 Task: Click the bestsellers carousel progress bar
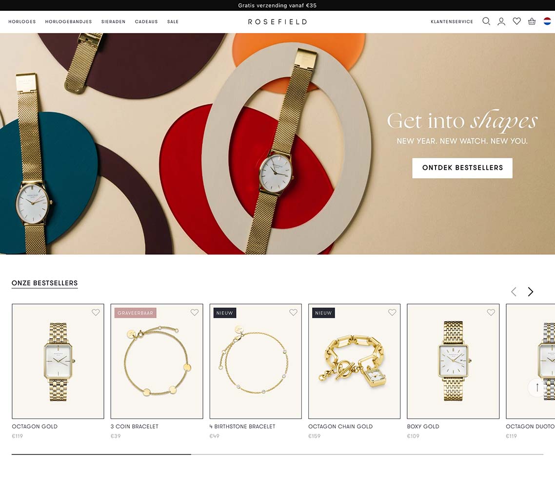click(x=277, y=454)
